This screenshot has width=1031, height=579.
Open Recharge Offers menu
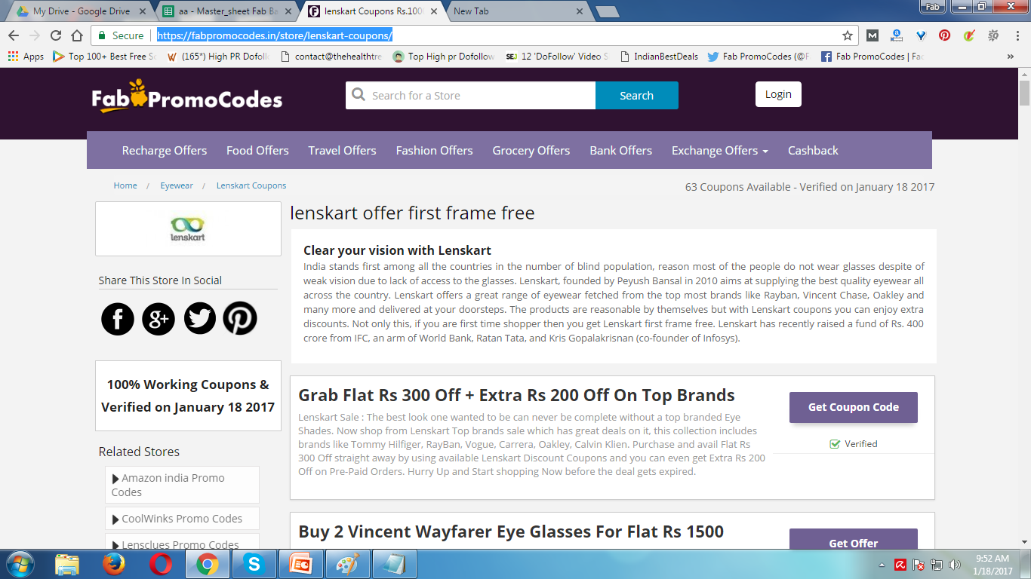pos(165,151)
